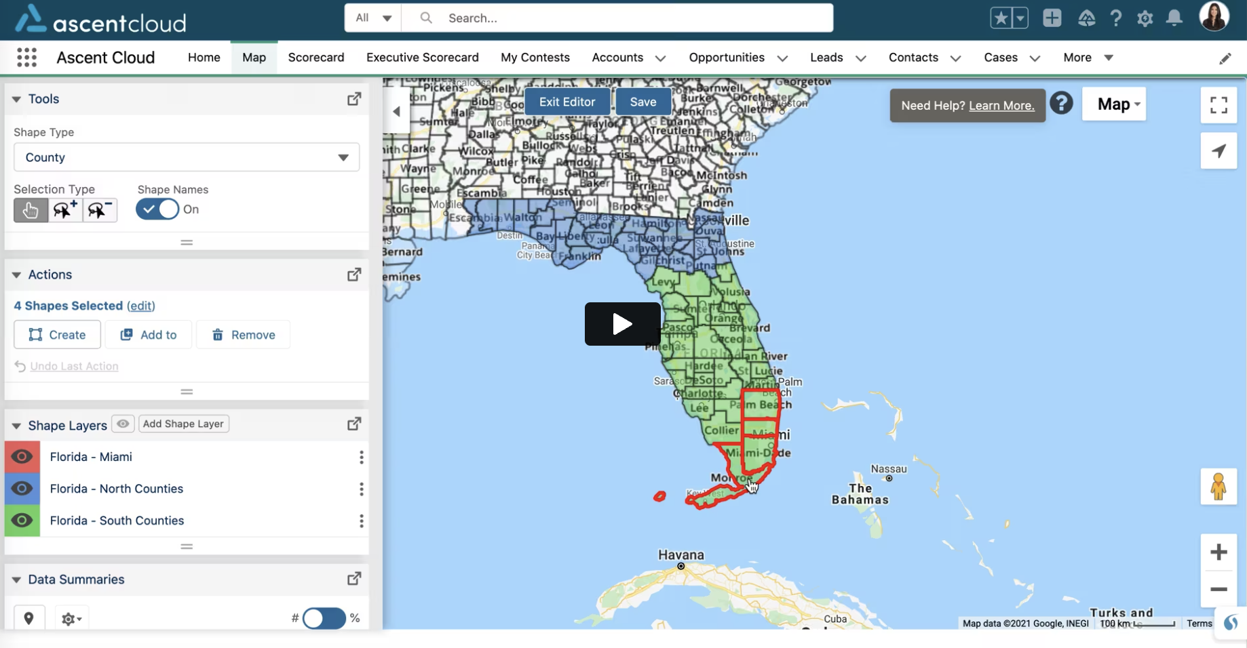Image resolution: width=1247 pixels, height=648 pixels.
Task: Click the Exit Editor button
Action: coord(567,102)
